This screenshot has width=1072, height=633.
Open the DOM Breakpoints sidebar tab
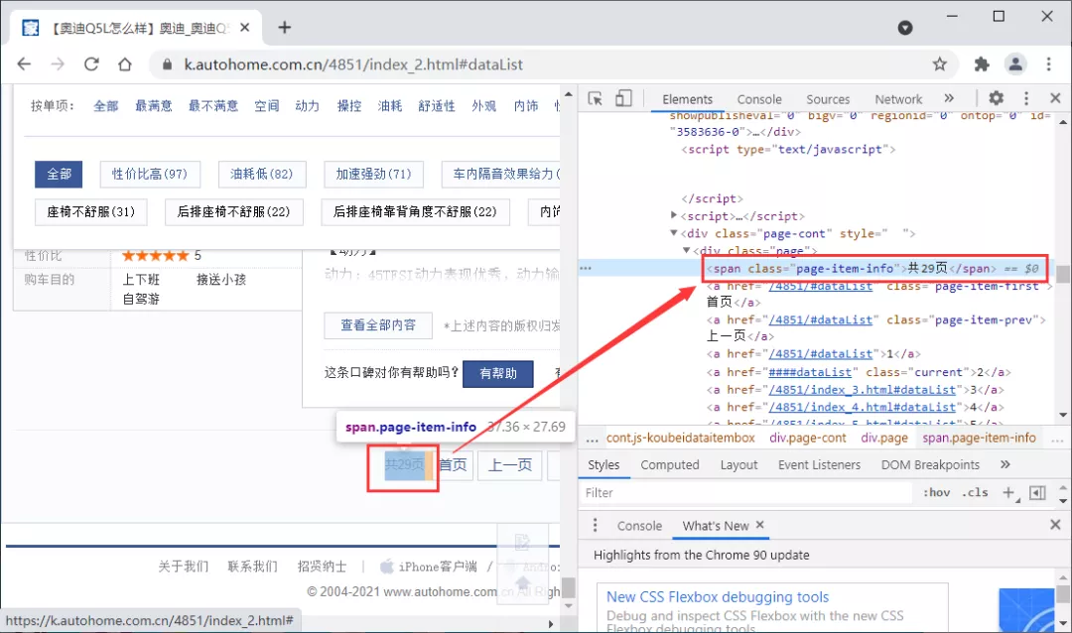(x=930, y=465)
